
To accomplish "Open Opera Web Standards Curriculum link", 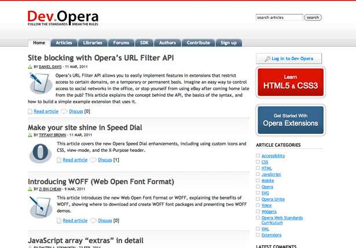I will 282,220.
